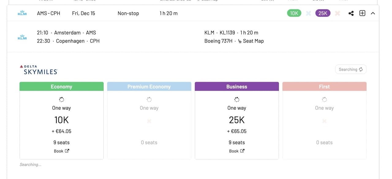Click the plus-box add icon

click(x=362, y=13)
